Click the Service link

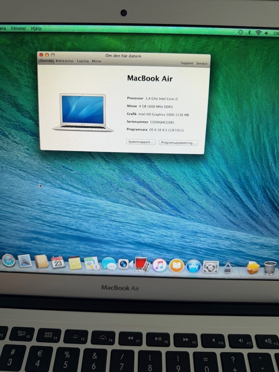202,64
